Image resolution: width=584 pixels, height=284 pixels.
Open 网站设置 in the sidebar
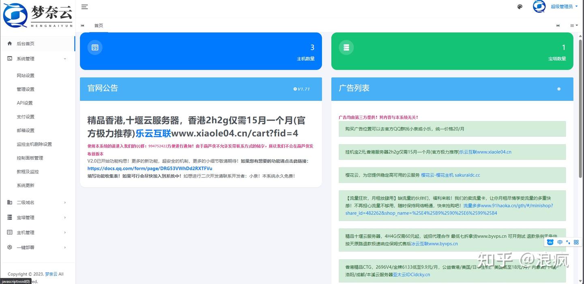click(26, 75)
